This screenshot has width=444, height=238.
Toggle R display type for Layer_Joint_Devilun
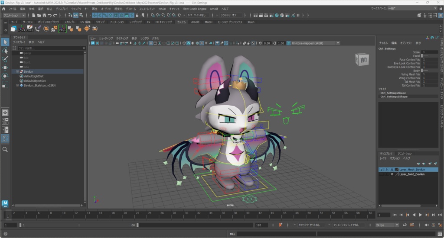pos(392,174)
